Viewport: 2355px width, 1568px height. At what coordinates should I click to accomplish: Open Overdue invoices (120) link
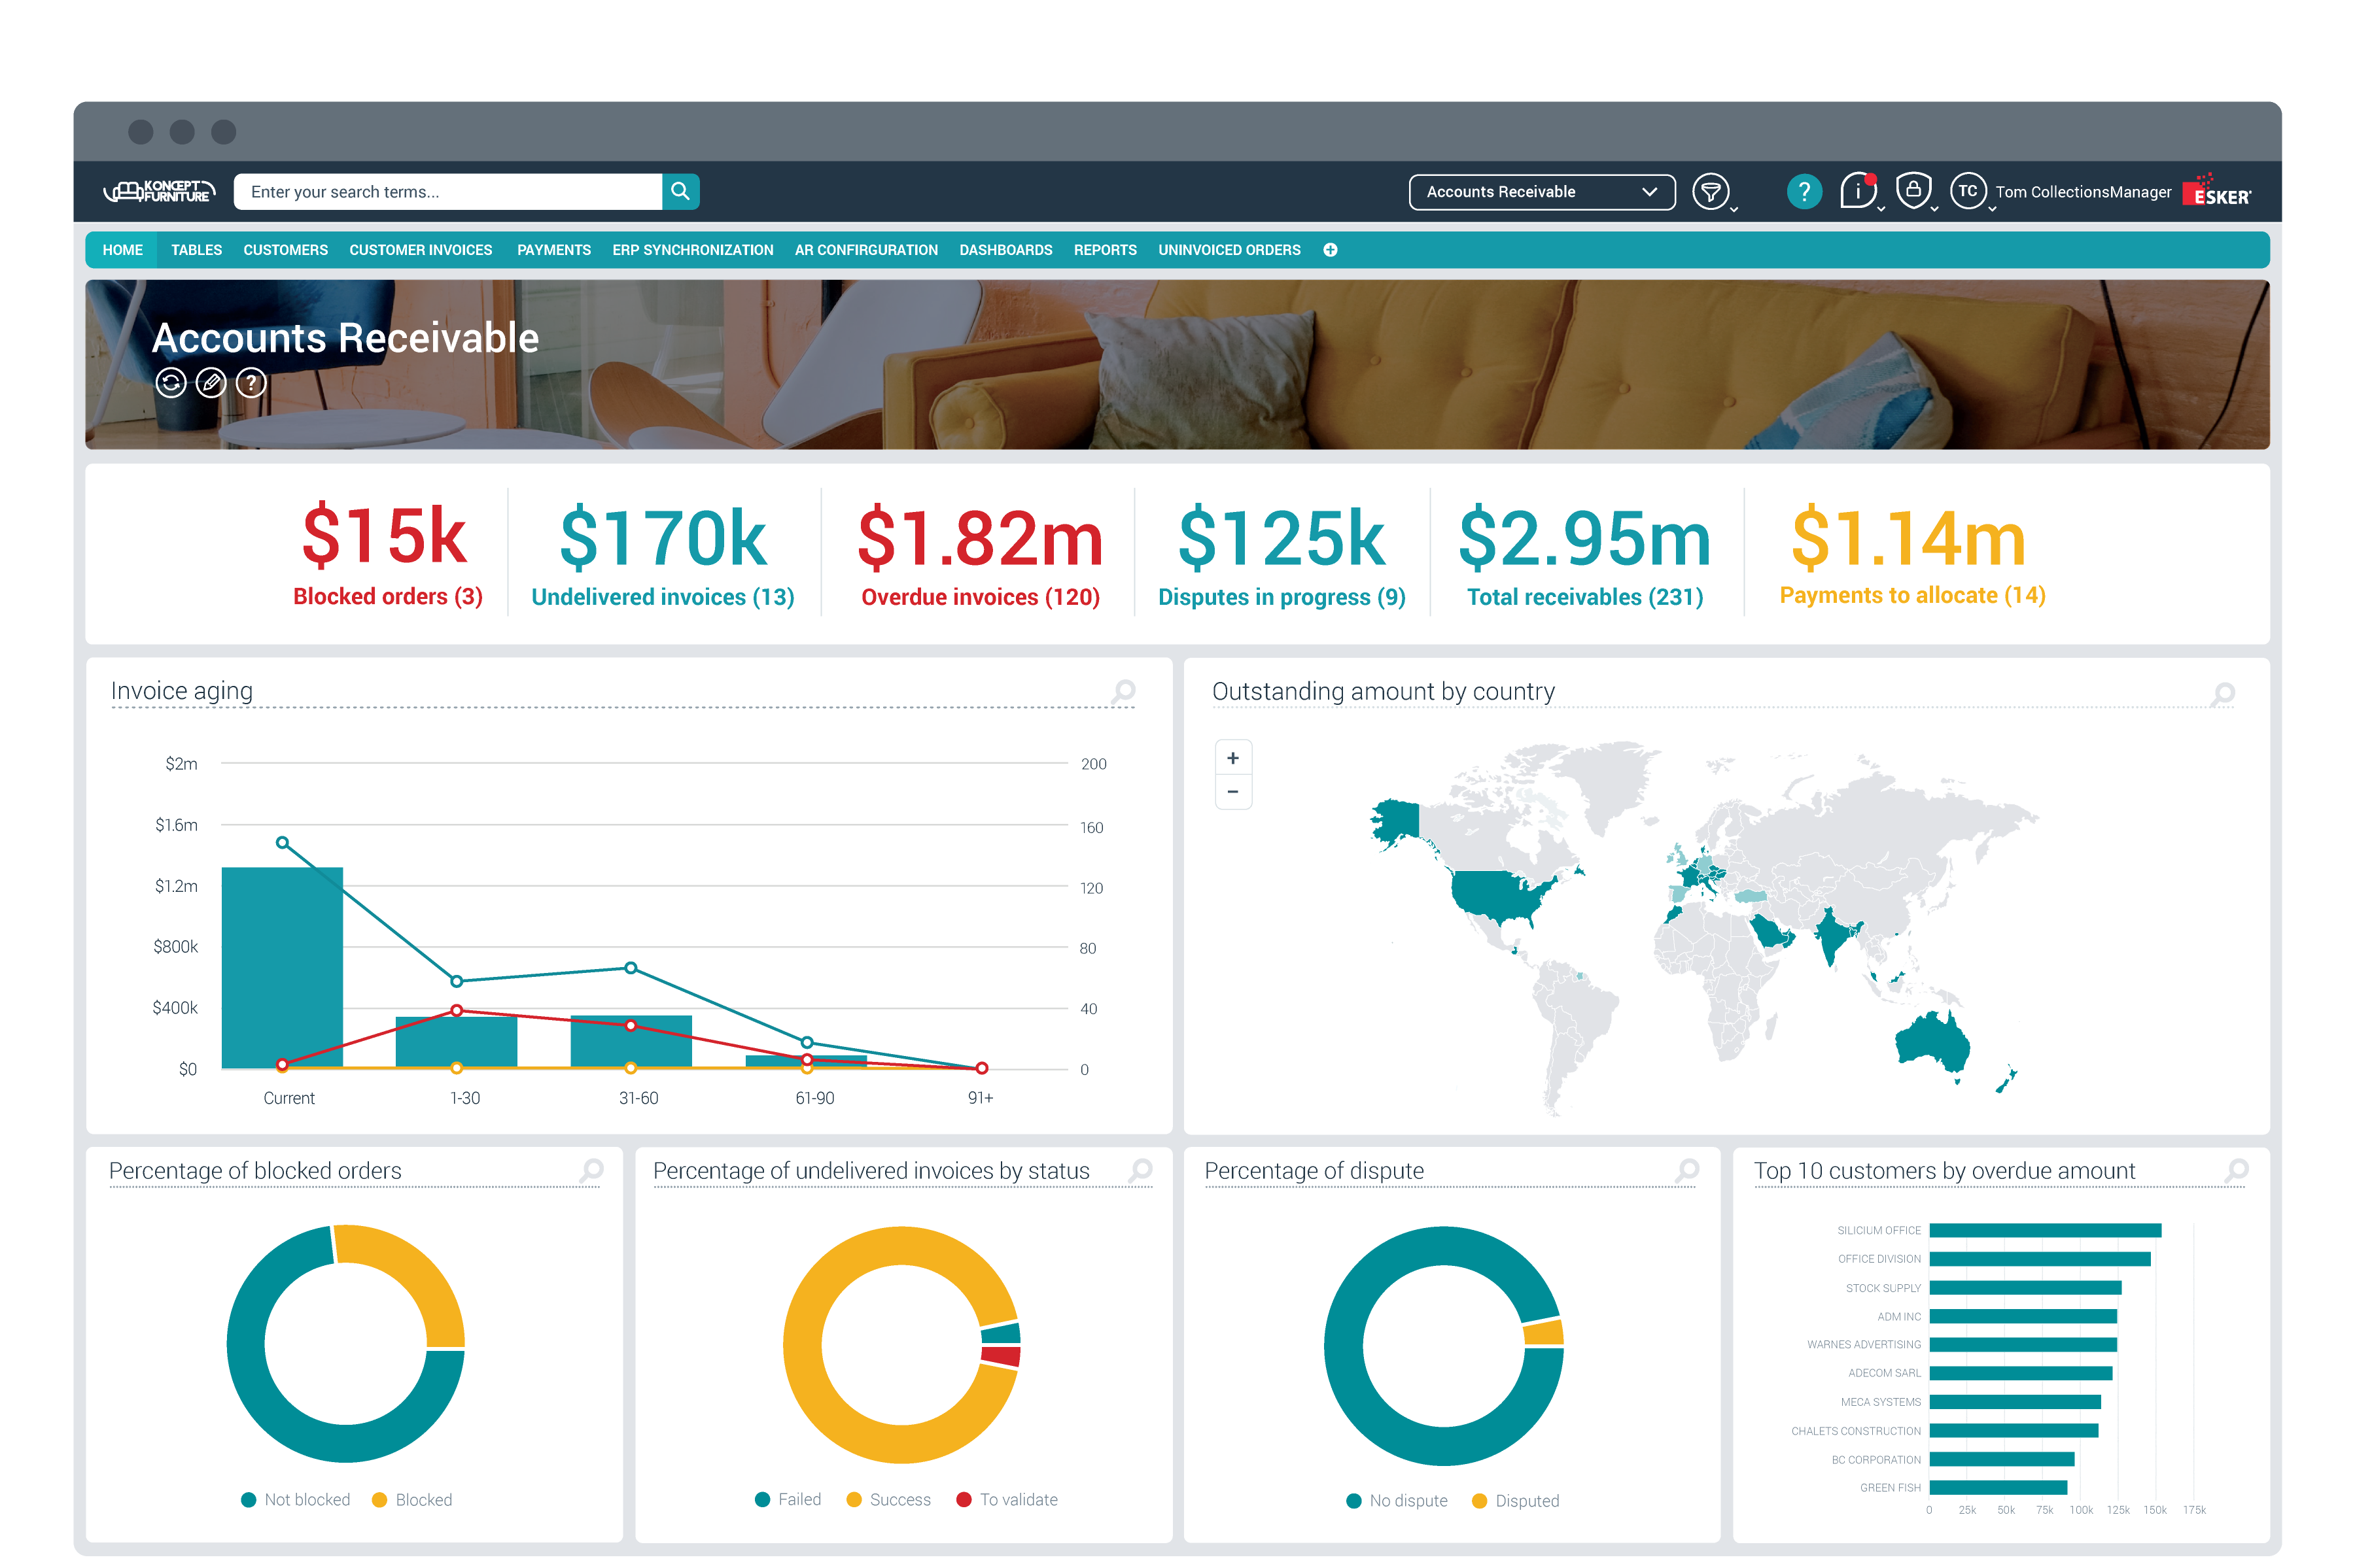click(x=979, y=597)
